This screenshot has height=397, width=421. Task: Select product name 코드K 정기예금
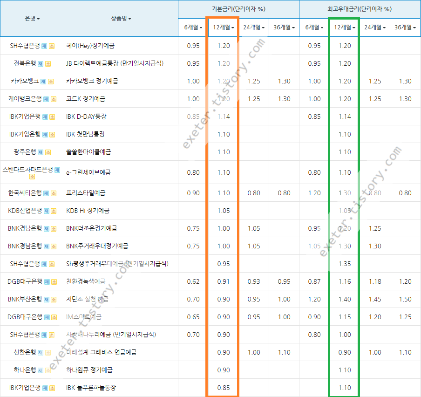coord(86,99)
